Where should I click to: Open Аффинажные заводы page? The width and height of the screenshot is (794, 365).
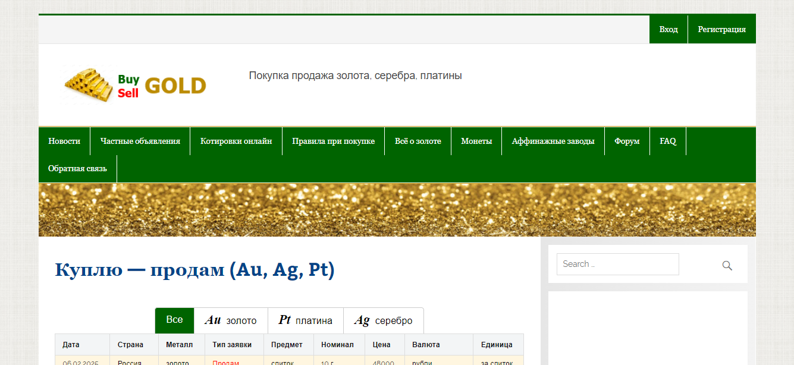pos(553,141)
